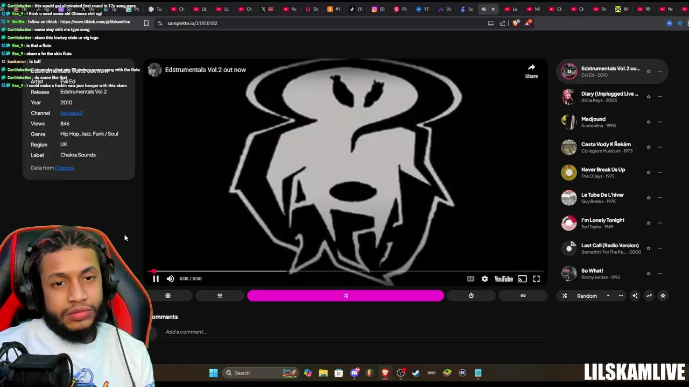689x387 pixels.
Task: Click the sparkles icon in playlist toolbar
Action: point(635,296)
